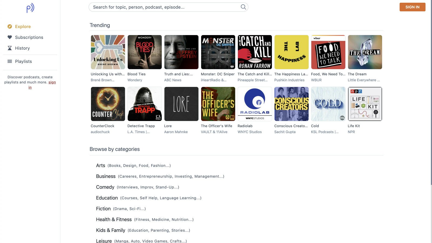432x243 pixels.
Task: Click the Subscriptions heart icon
Action: tap(10, 37)
